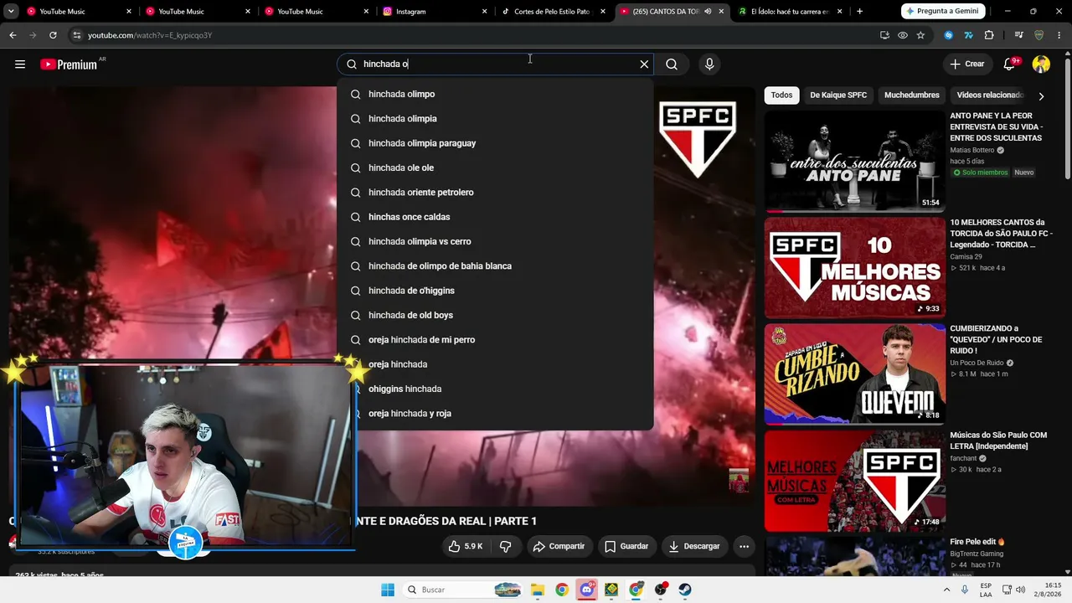Choose suggestion 'hinchada olimpo'
Screen dimensions: 1072x603
pos(495,94)
